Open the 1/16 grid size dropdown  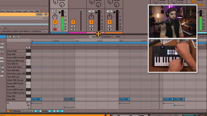tap(202, 37)
